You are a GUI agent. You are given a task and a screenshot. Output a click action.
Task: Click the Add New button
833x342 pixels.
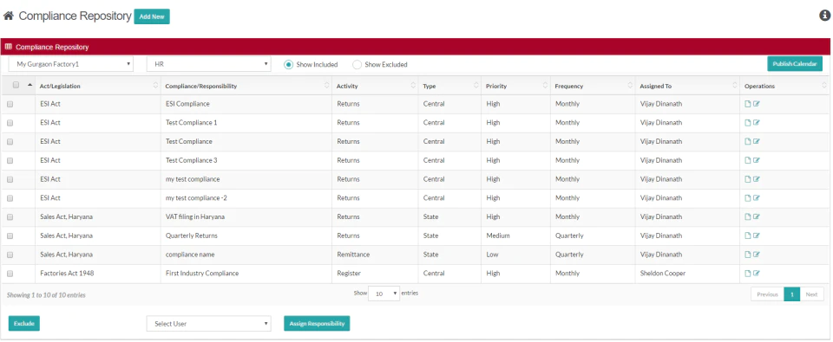point(152,16)
